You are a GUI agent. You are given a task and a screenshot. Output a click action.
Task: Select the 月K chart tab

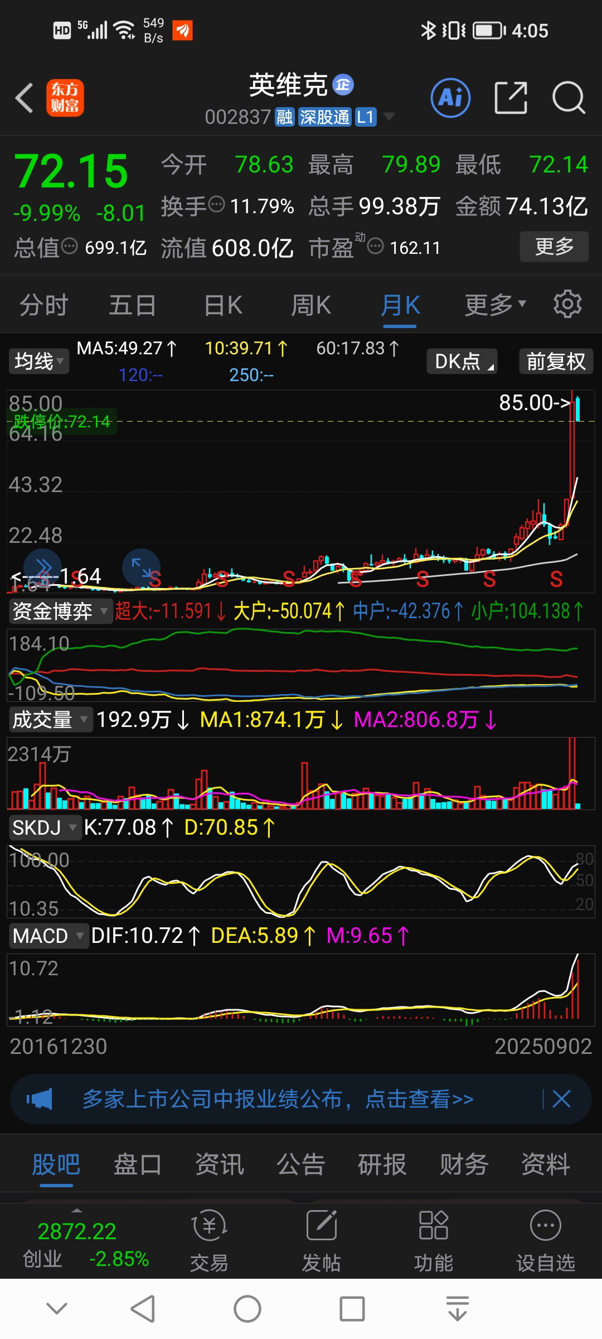pyautogui.click(x=400, y=305)
